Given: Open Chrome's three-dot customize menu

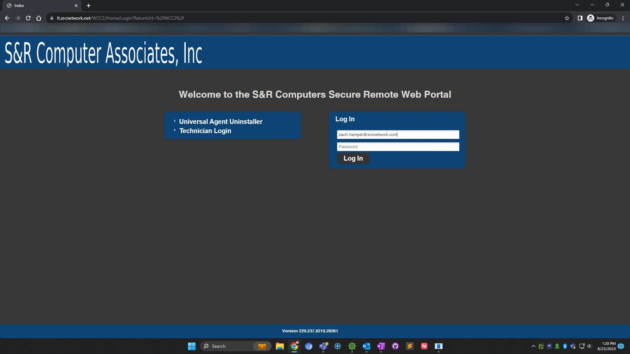Looking at the screenshot, I should tap(623, 18).
